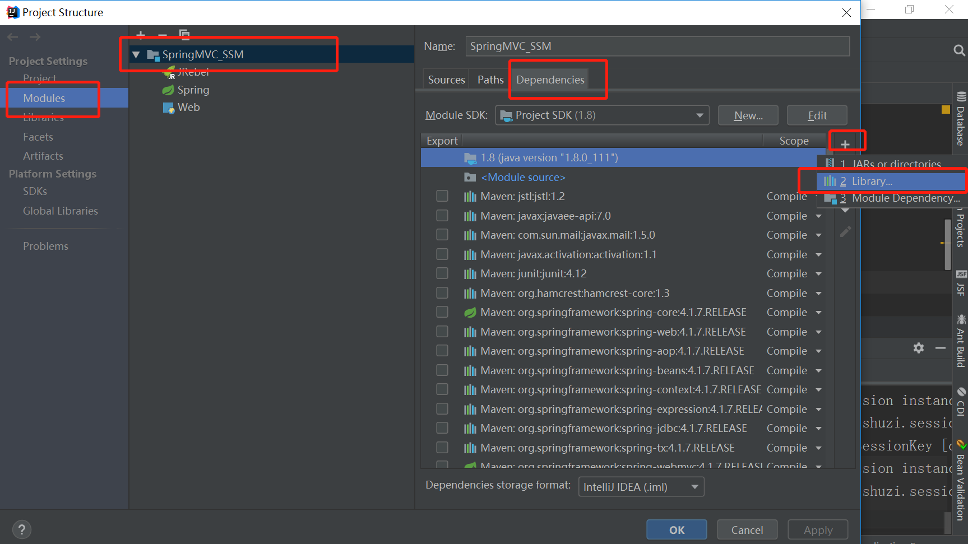Open Database tool window in IDE
The height and width of the screenshot is (544, 968).
tap(961, 118)
